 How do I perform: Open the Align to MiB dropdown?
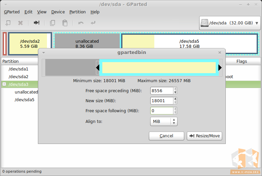tap(164, 122)
